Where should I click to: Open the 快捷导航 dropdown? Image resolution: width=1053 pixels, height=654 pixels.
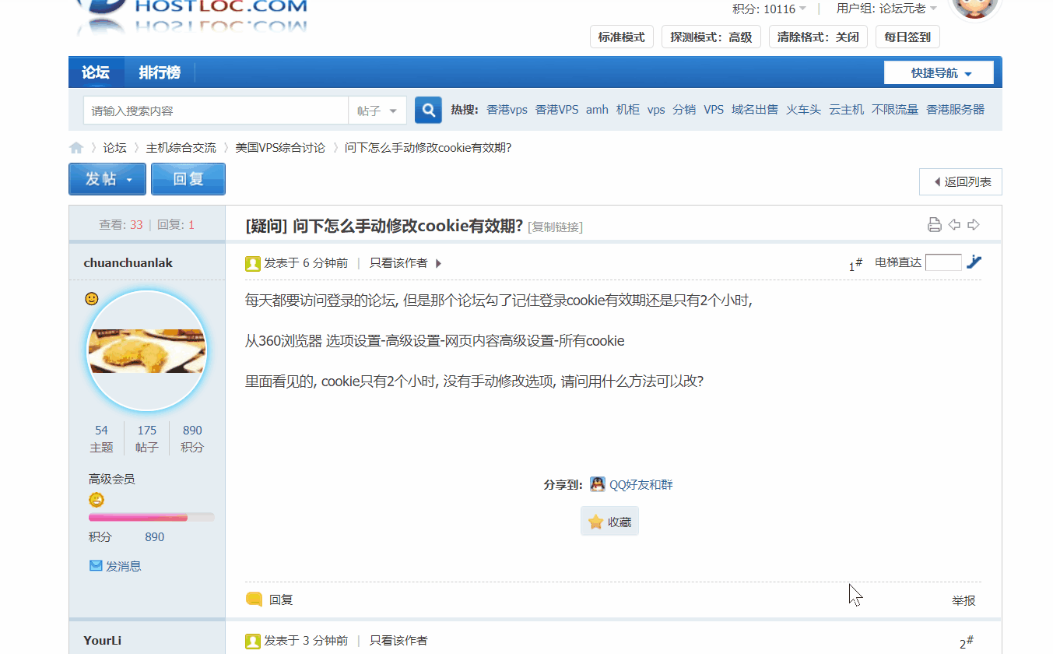[939, 72]
